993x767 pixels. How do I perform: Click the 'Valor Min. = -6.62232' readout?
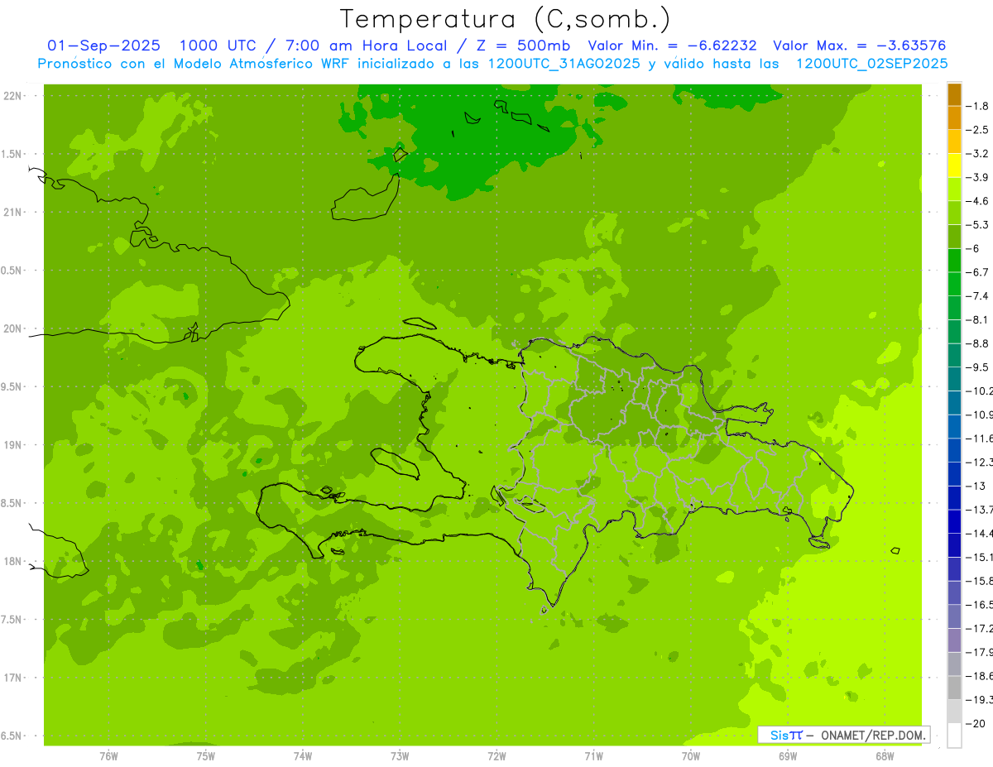[672, 46]
